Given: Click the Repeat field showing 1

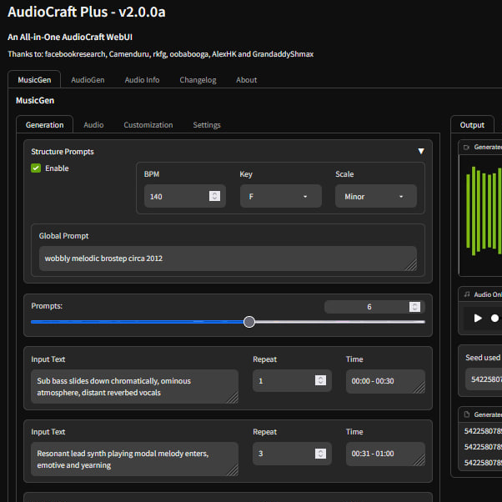Looking at the screenshot, I should pos(292,380).
